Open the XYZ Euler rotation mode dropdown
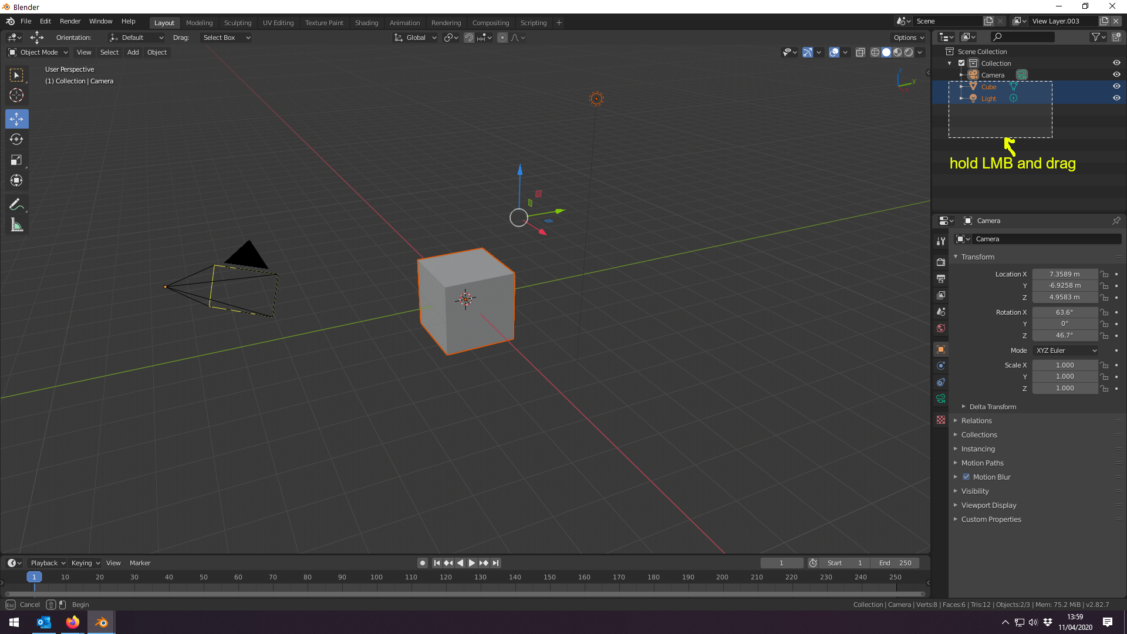1127x634 pixels. click(x=1065, y=350)
